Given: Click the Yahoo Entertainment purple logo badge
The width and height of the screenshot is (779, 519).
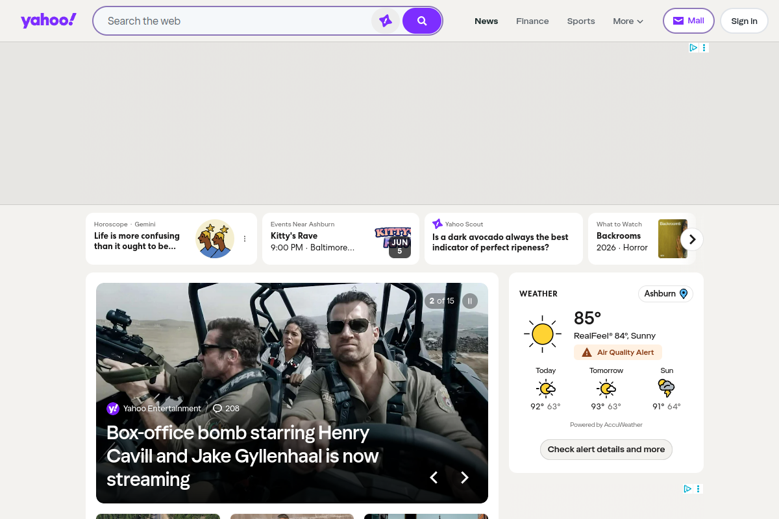Looking at the screenshot, I should pyautogui.click(x=113, y=409).
